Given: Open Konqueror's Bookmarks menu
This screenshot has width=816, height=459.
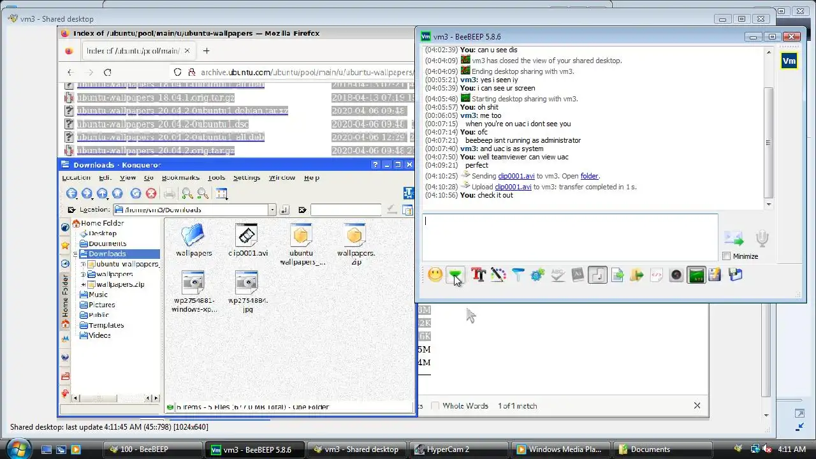Looking at the screenshot, I should tap(180, 178).
